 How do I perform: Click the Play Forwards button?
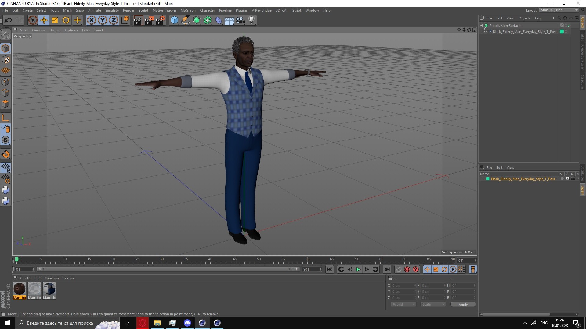click(358, 269)
